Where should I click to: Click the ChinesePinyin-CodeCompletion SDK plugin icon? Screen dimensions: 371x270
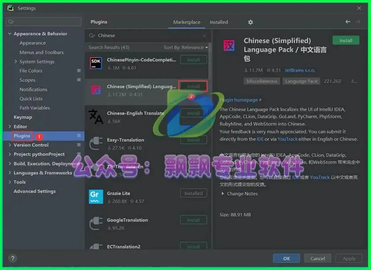click(x=96, y=63)
